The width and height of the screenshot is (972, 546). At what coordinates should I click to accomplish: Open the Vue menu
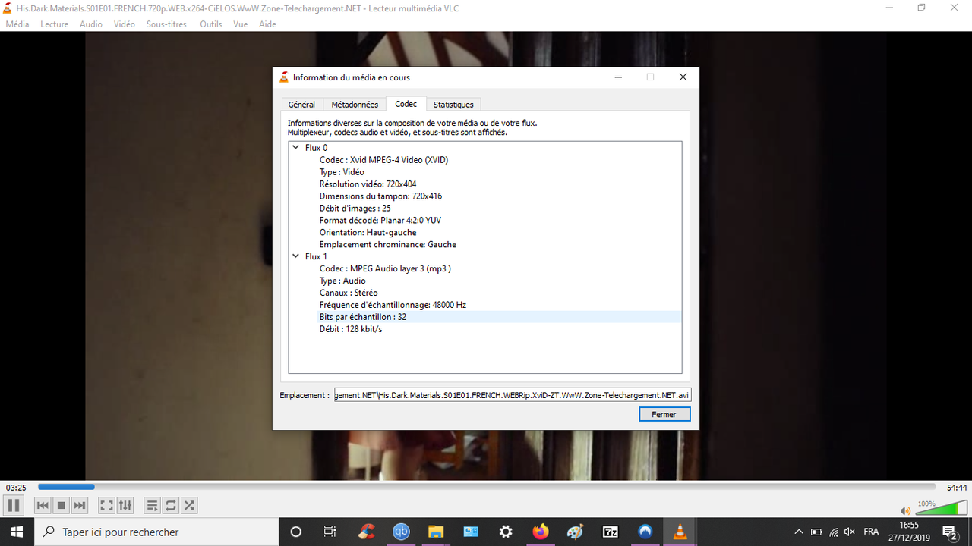[241, 24]
